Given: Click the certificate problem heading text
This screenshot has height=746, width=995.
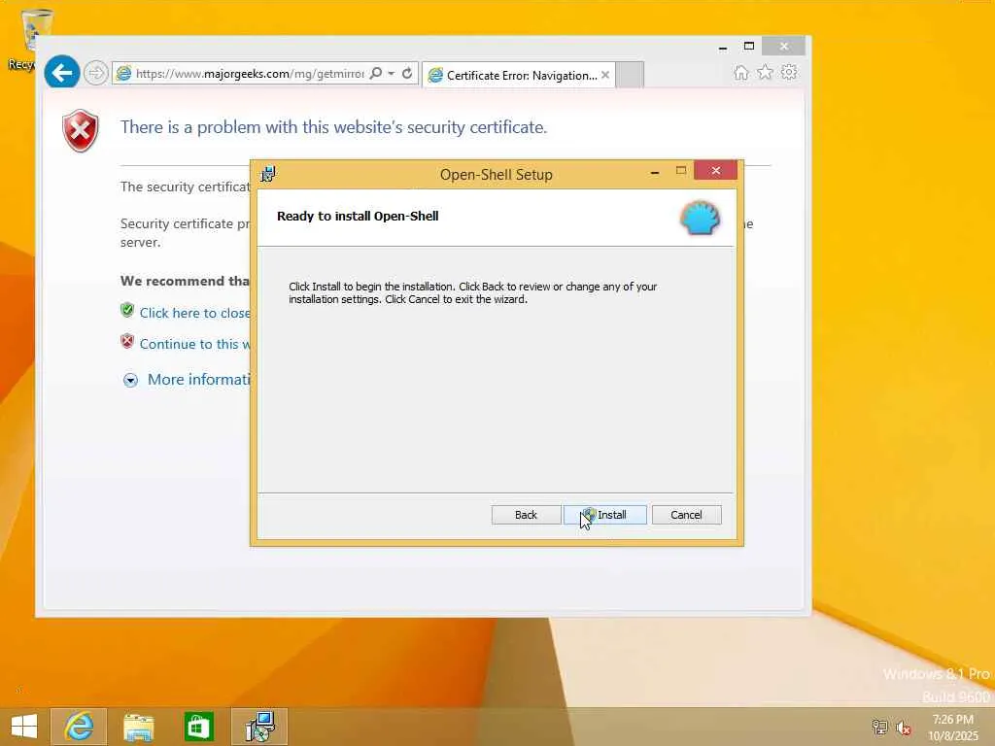Looking at the screenshot, I should (x=334, y=127).
